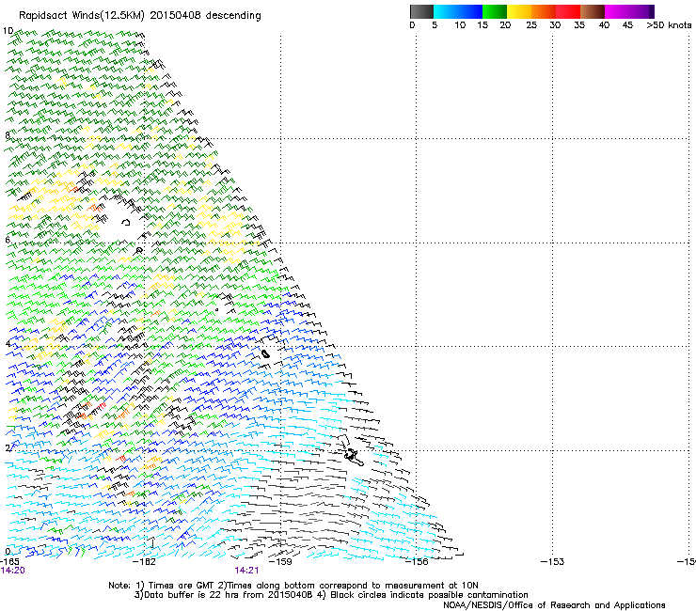The width and height of the screenshot is (696, 611).
Task: Click the '35' legend scale label
Action: [x=579, y=25]
